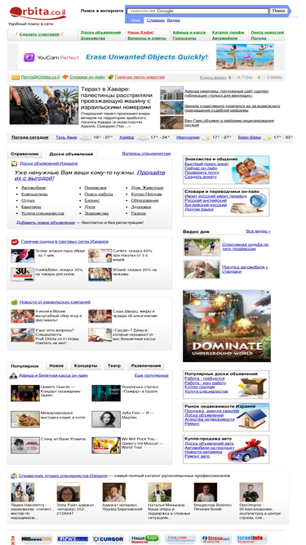Click the red hot discounts icon
The image size is (306, 545).
(15, 242)
